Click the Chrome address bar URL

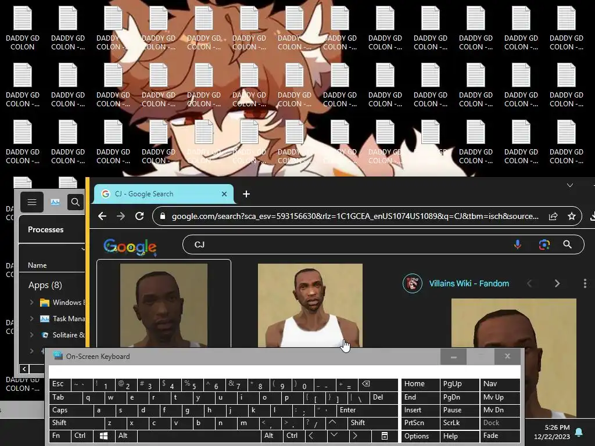(355, 216)
